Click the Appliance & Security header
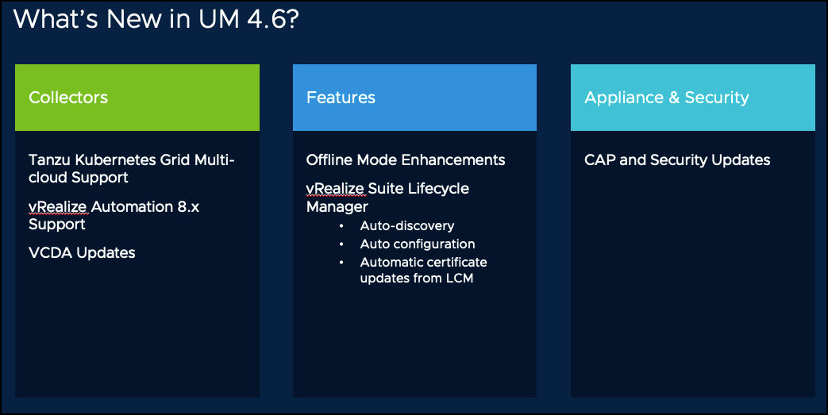 (x=693, y=98)
